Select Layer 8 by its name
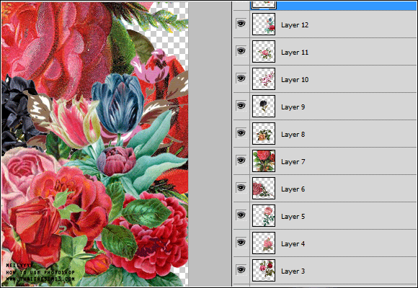Viewport: 418px width, 288px height. pyautogui.click(x=293, y=135)
